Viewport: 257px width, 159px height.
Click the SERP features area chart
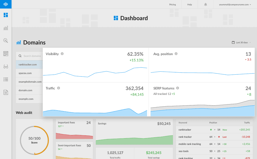[203, 108]
